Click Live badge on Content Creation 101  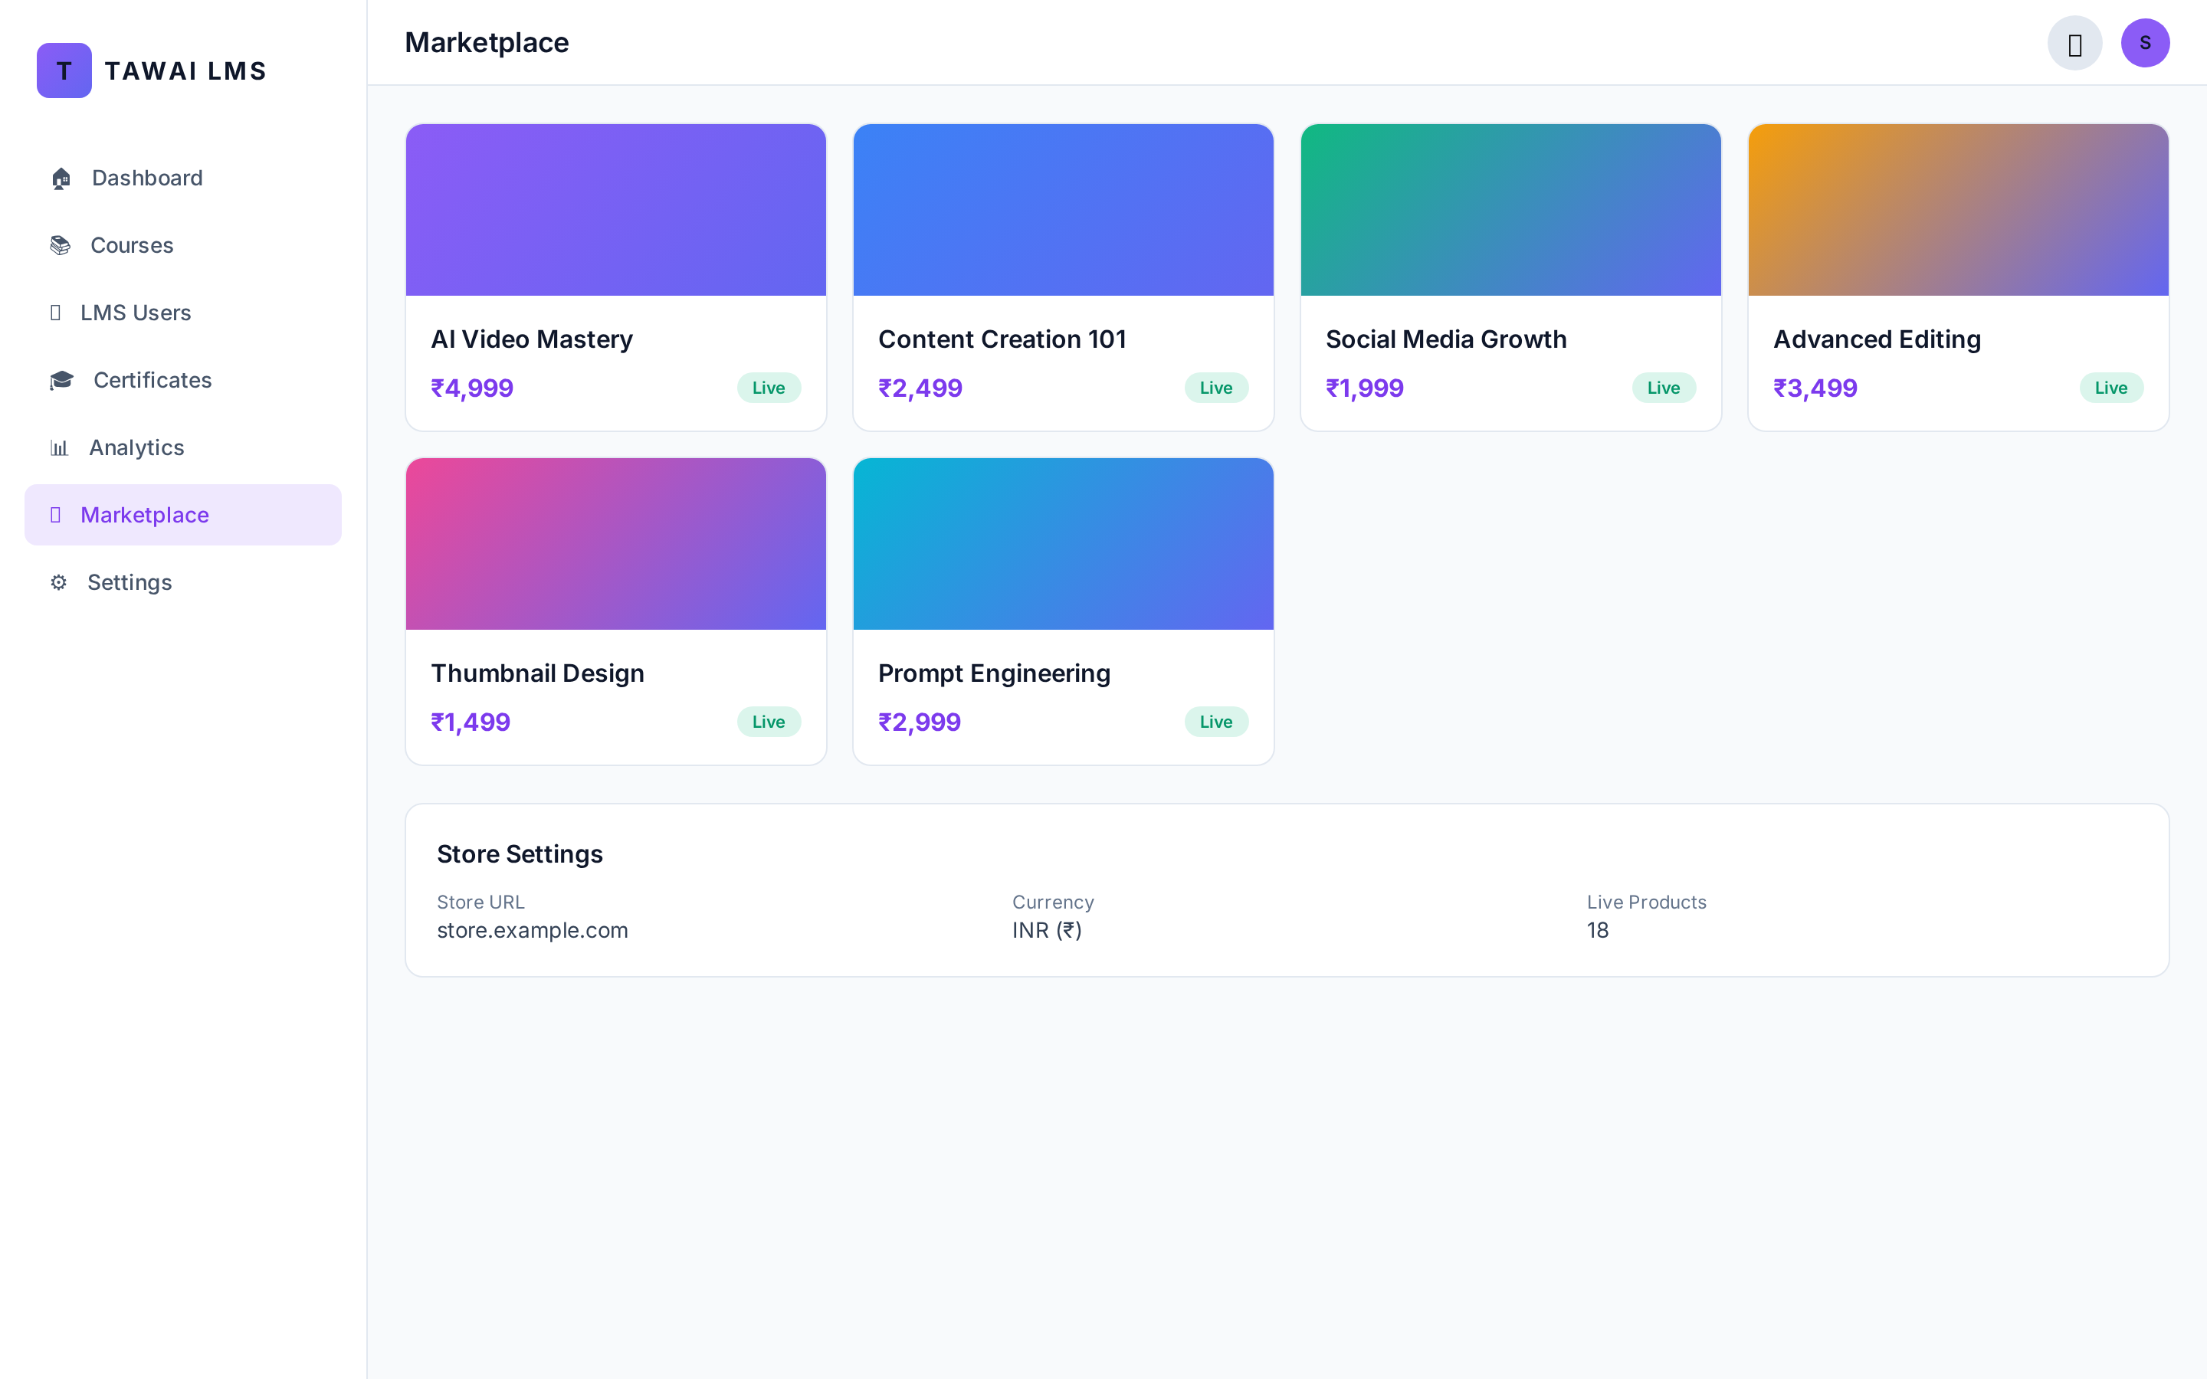coord(1217,388)
